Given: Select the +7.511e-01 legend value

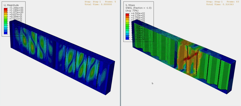Looking at the screenshot, I should (16, 19).
